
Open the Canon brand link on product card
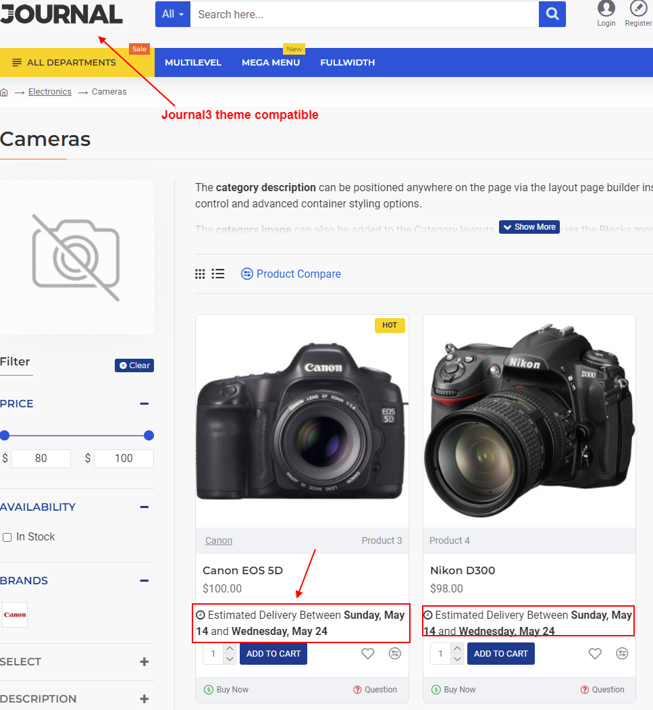[x=219, y=540]
